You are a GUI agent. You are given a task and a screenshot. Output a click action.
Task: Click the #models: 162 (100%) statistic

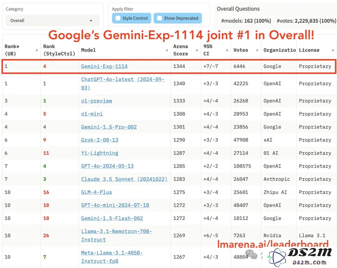(x=246, y=21)
